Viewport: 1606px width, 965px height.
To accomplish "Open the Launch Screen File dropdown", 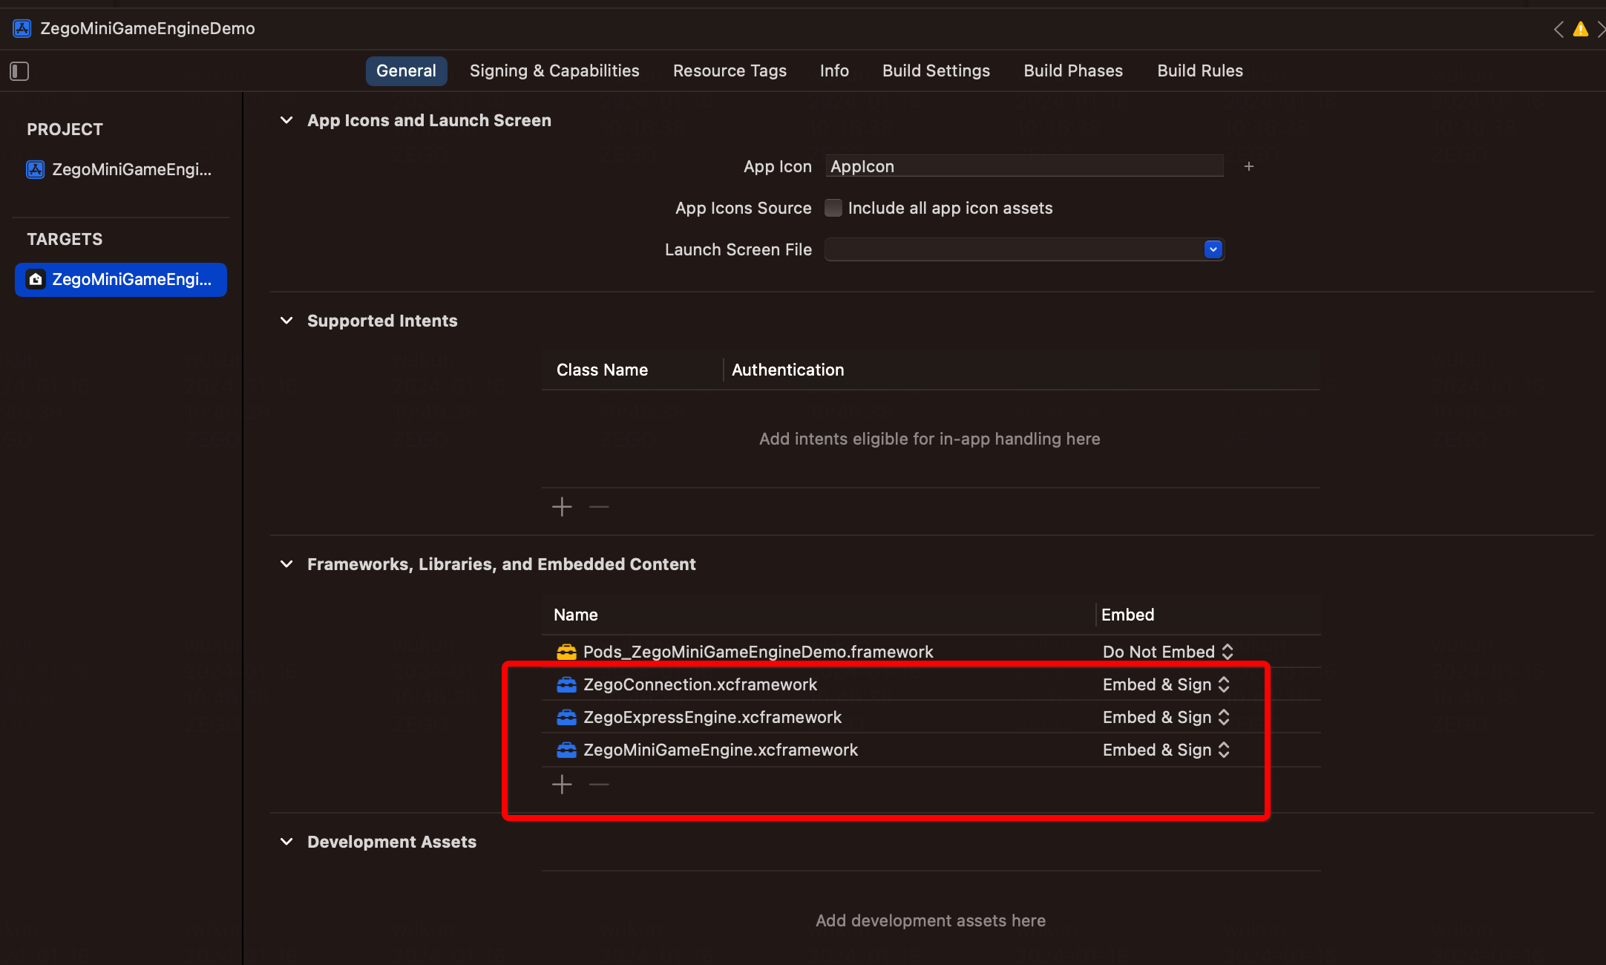I will pyautogui.click(x=1213, y=249).
